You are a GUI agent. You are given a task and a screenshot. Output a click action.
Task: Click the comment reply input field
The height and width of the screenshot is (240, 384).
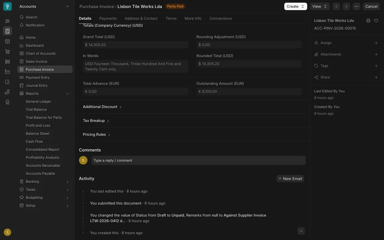(199, 160)
